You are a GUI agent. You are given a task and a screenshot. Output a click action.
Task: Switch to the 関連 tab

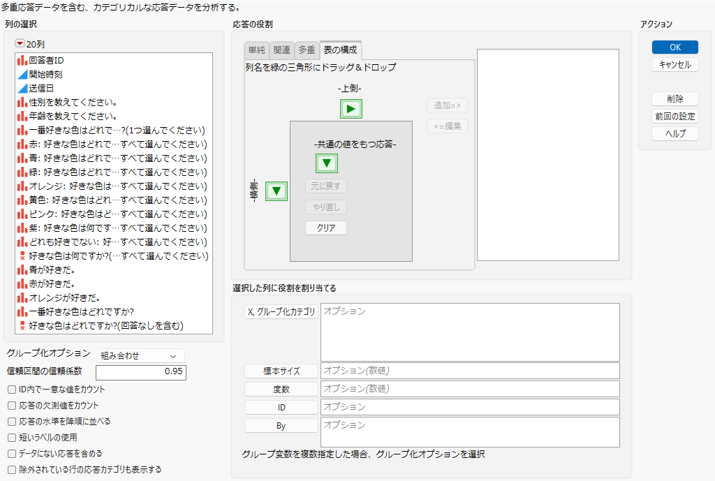[282, 50]
